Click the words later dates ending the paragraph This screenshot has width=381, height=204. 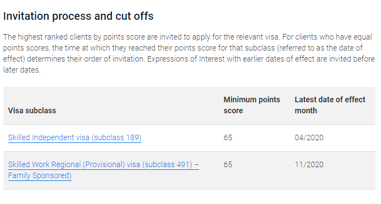pos(22,70)
